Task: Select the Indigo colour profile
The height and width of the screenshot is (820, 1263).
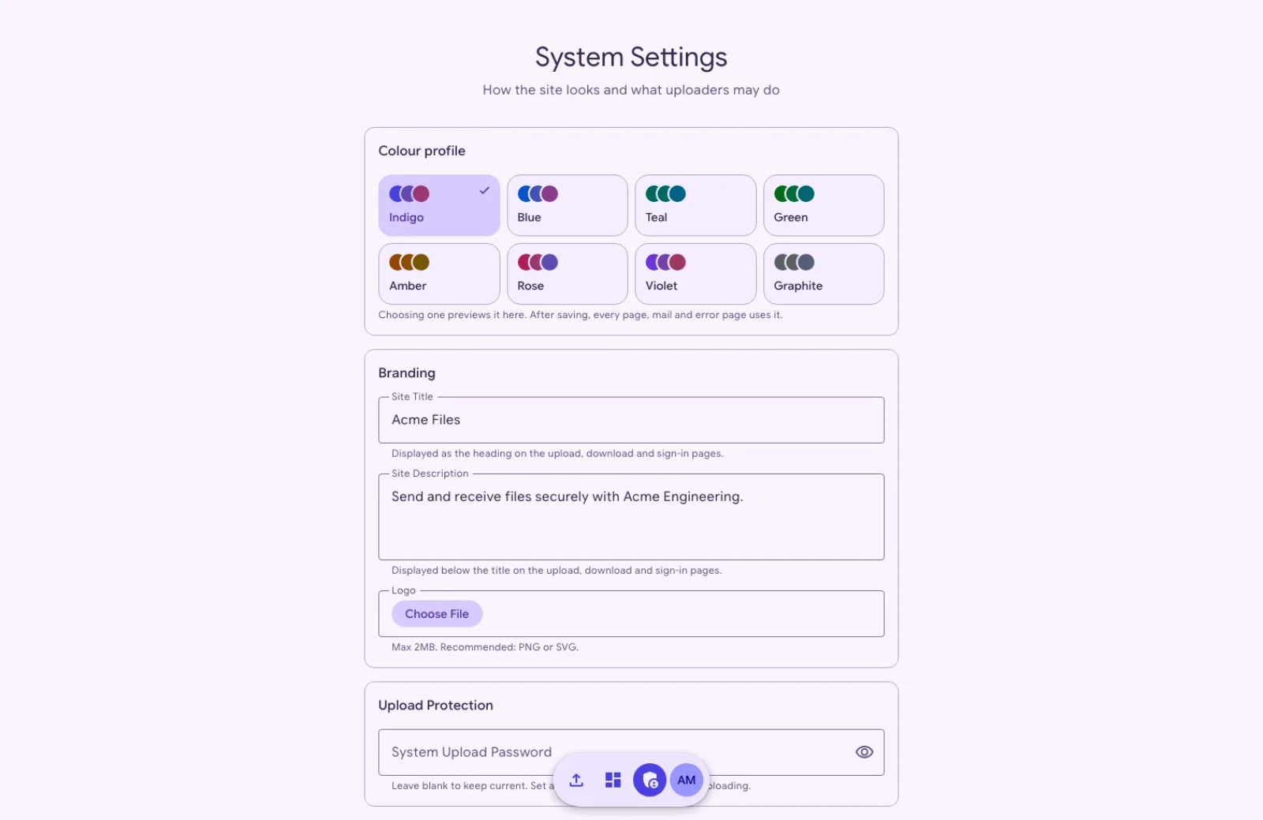Action: 439,205
